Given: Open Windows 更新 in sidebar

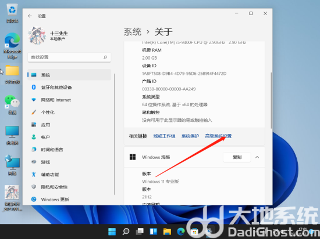Looking at the screenshot, I should click(x=69, y=200).
